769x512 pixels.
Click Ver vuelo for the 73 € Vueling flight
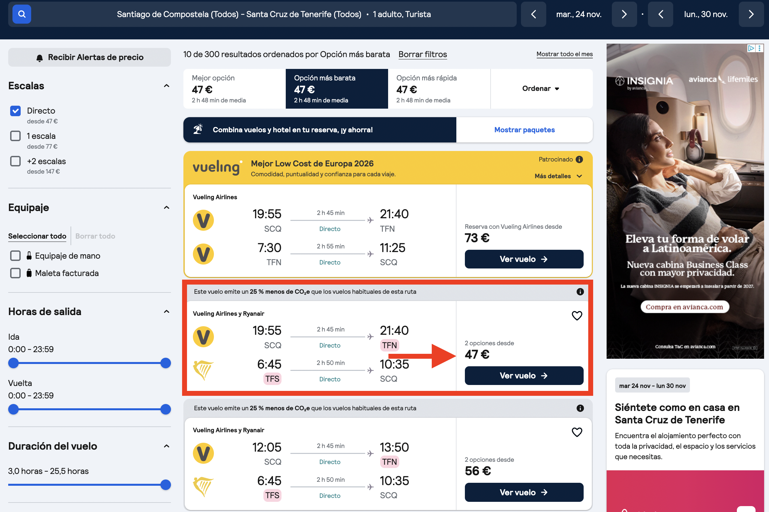(524, 259)
